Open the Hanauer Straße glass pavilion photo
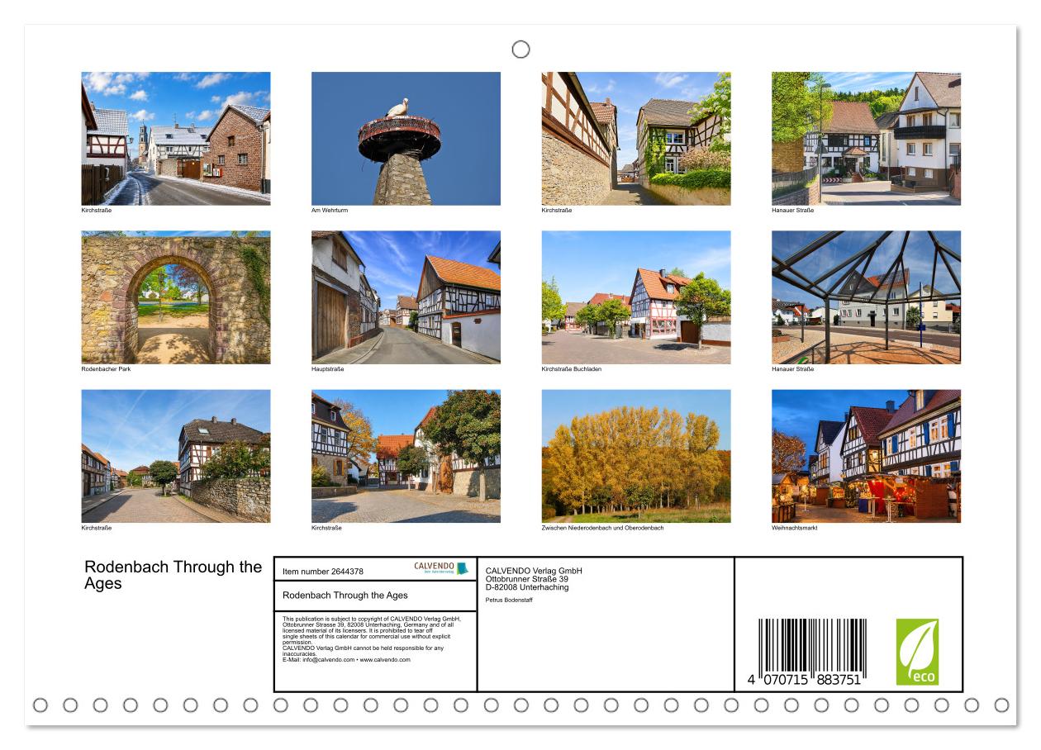This screenshot has height=750, width=1041. tap(866, 297)
